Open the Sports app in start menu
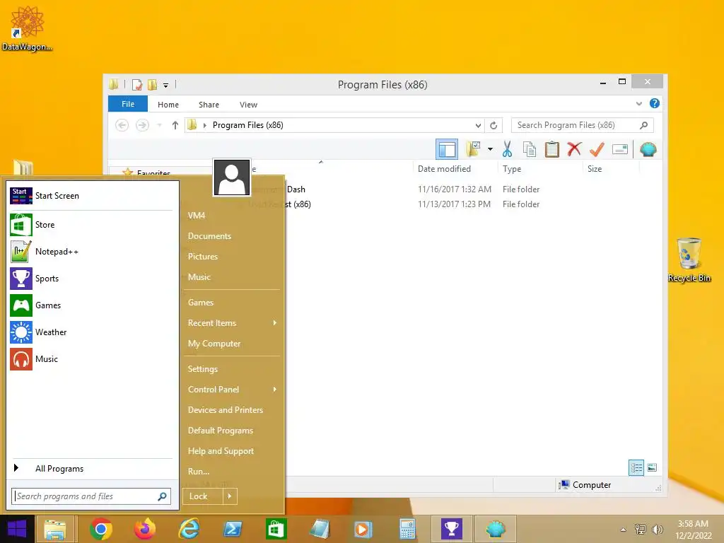This screenshot has height=543, width=724. [x=91, y=279]
